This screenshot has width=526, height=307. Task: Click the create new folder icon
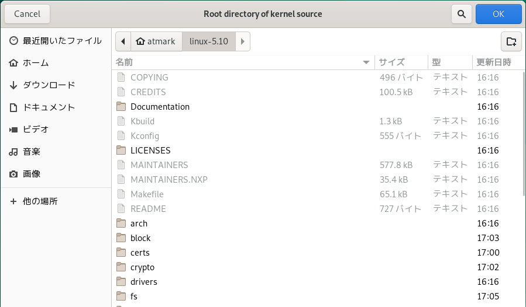(511, 41)
